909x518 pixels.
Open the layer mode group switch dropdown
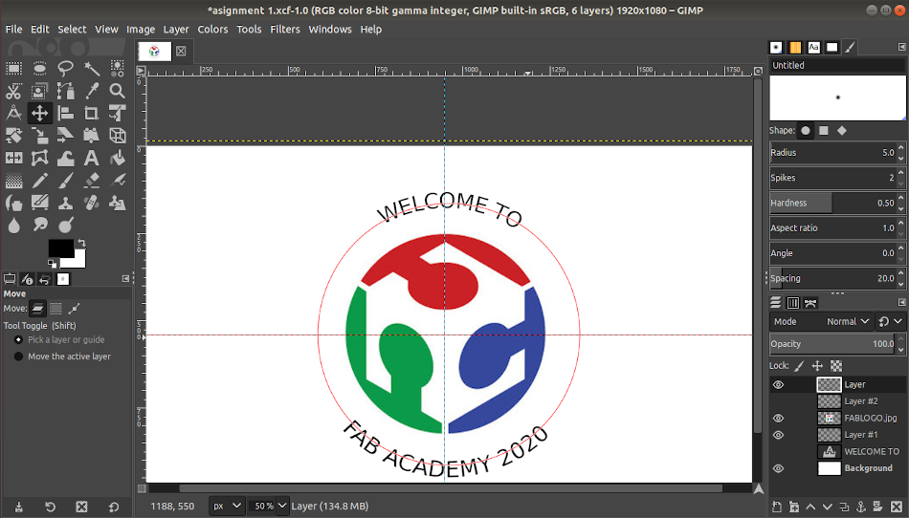pyautogui.click(x=891, y=321)
